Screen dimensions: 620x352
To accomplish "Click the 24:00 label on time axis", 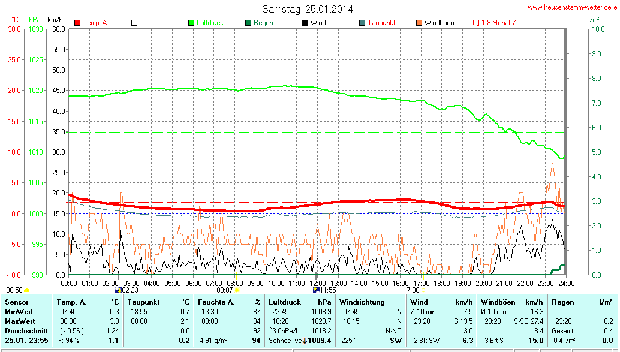I will pos(566,284).
